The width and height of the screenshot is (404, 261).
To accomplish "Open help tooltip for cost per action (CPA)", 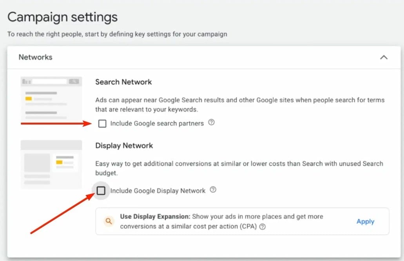I will 263,227.
